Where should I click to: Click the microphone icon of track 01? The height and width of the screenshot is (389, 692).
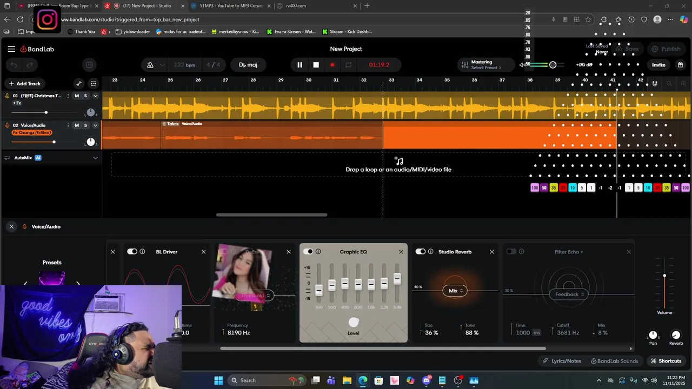point(7,96)
